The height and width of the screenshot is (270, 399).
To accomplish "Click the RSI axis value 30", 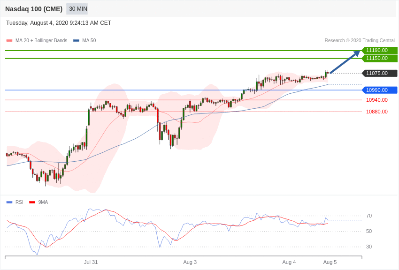I will point(369,247).
